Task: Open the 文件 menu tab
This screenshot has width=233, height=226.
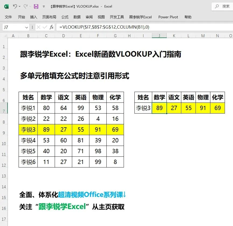Action: pos(8,17)
